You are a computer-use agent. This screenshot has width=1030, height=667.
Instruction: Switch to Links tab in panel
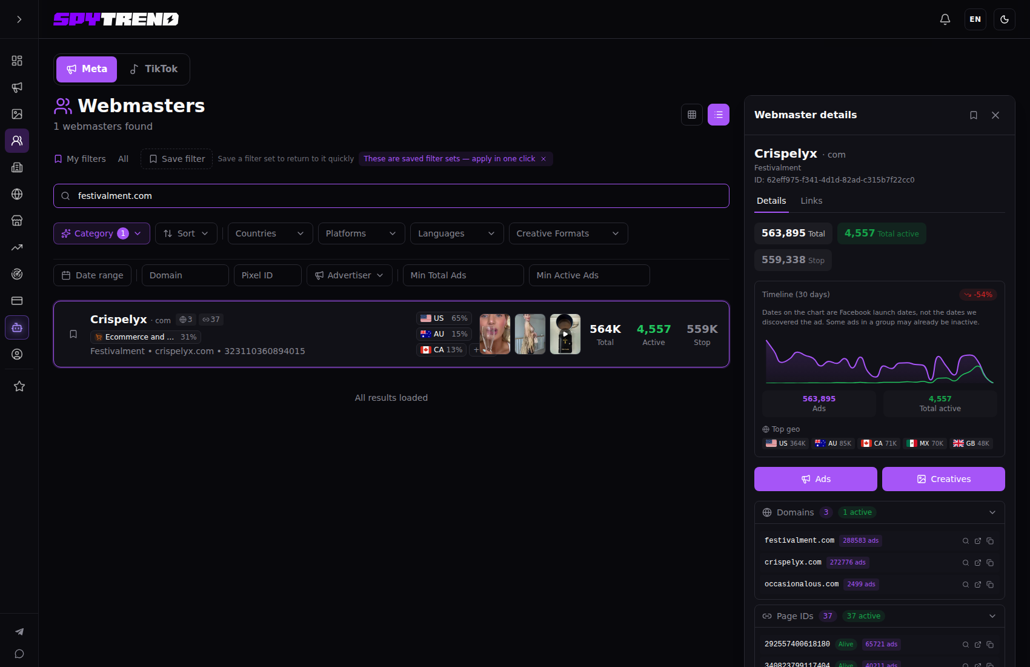tap(811, 201)
